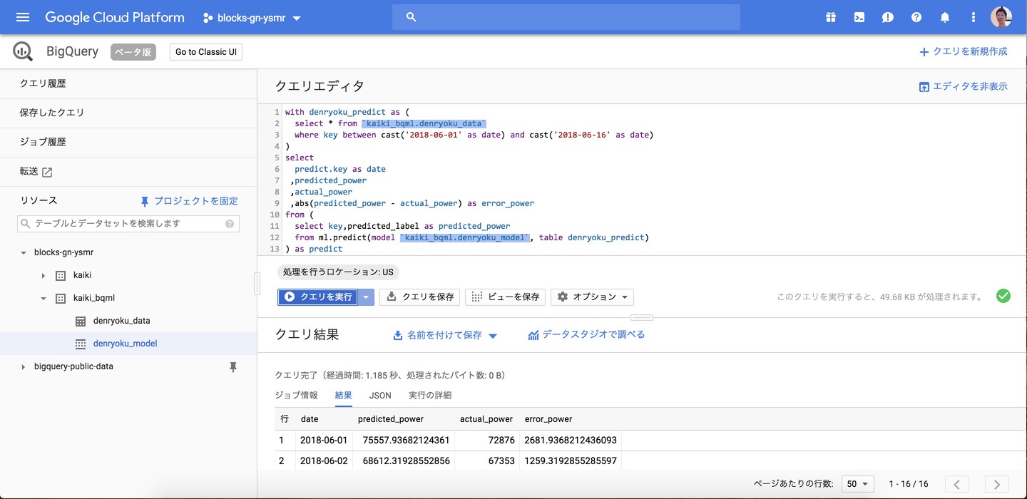This screenshot has width=1027, height=499.
Task: Click the pin icon next to bigquery-public-data
Action: pyautogui.click(x=233, y=367)
